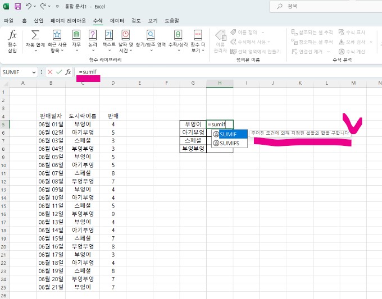Screen dimensions: 382x299
Task: Click Show Formulas (수식 표시)
Action: [352, 32]
